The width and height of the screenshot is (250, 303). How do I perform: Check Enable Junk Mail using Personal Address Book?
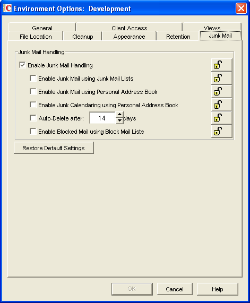[33, 92]
